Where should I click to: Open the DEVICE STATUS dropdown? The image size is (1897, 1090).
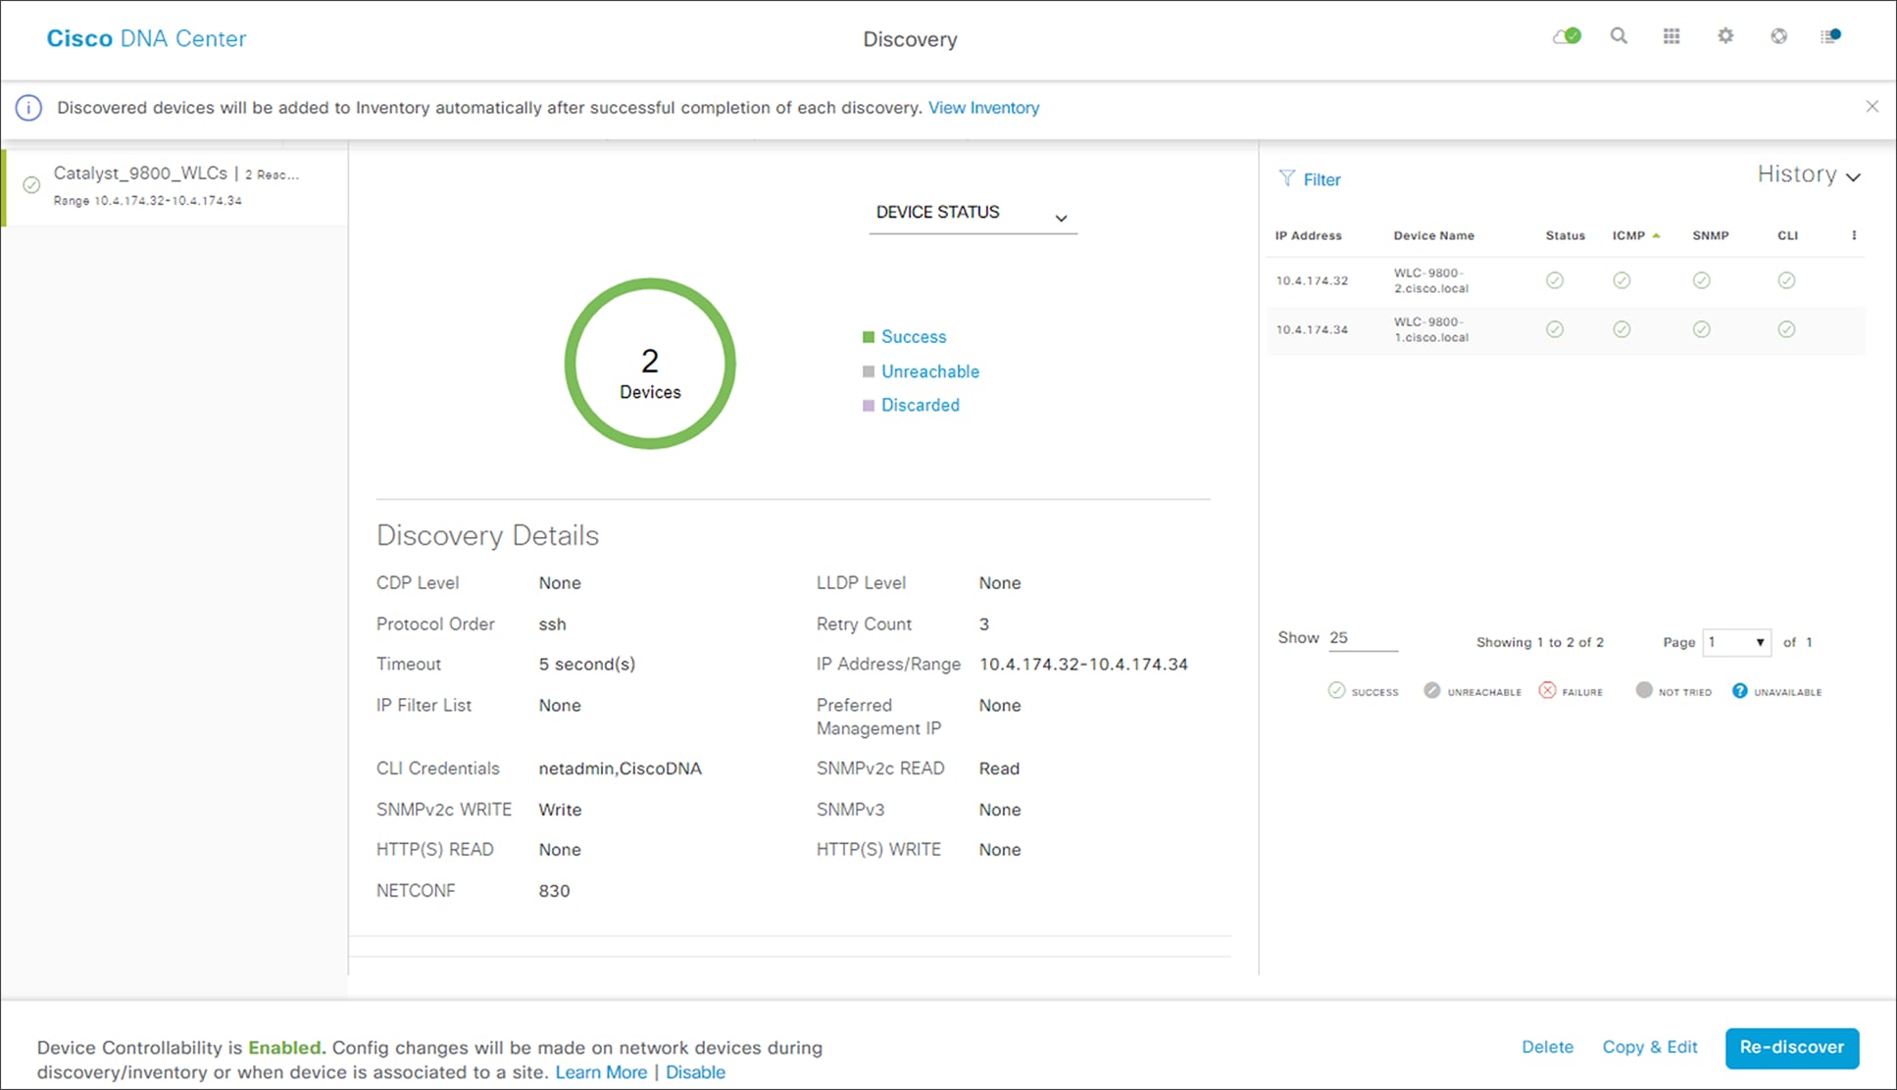[x=973, y=214]
